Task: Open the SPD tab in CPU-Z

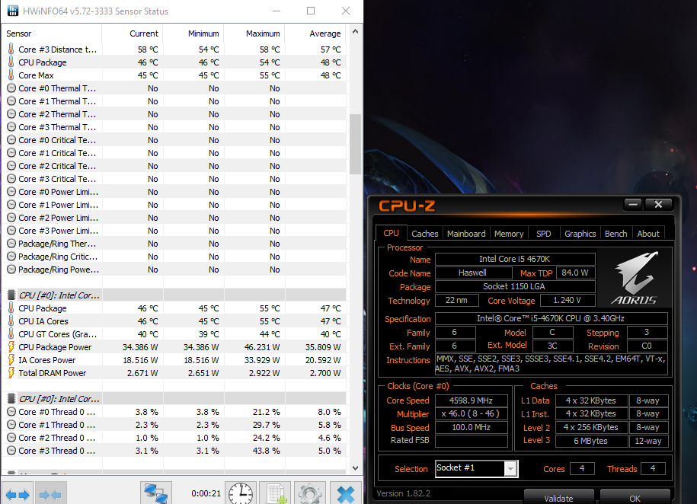Action: [x=543, y=234]
